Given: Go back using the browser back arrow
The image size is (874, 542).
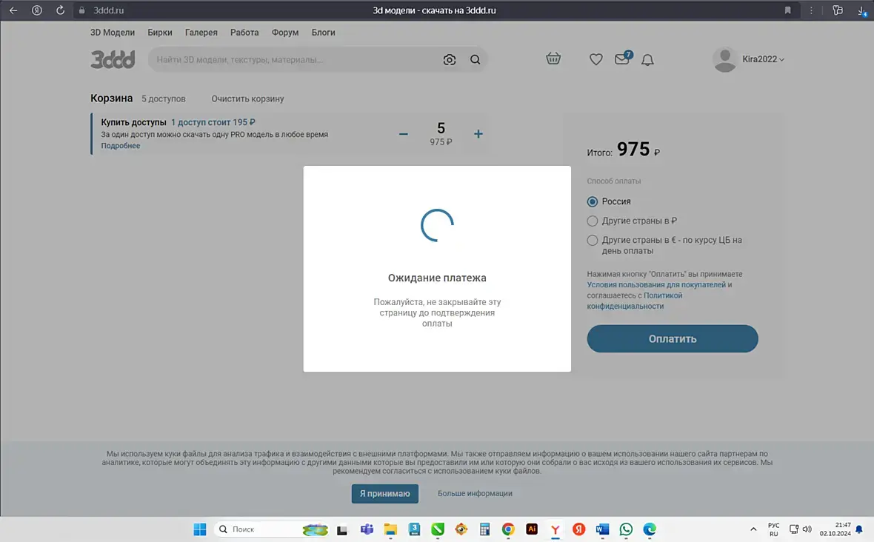Looking at the screenshot, I should (13, 10).
